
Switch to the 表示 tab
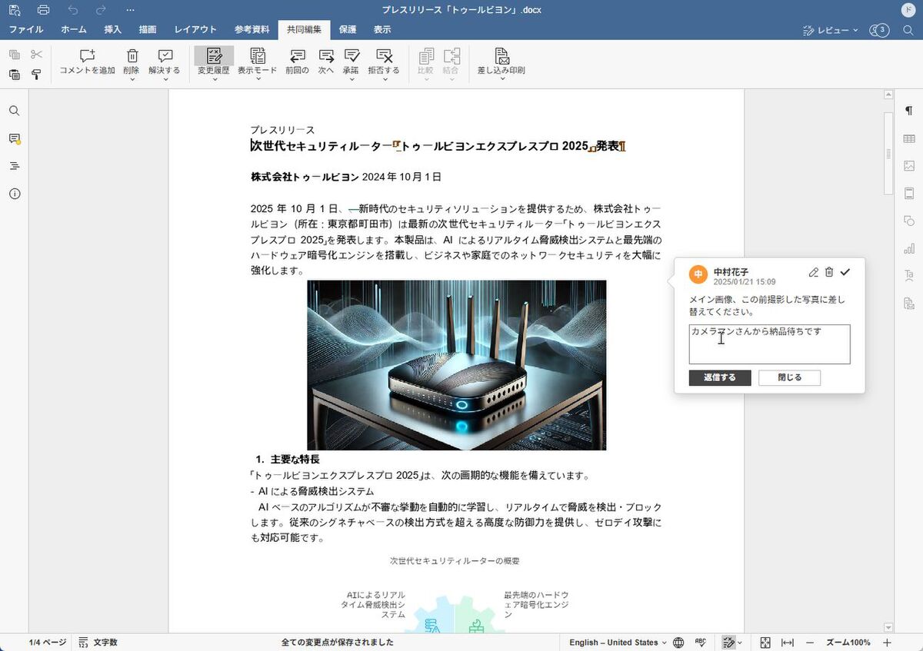click(x=382, y=30)
